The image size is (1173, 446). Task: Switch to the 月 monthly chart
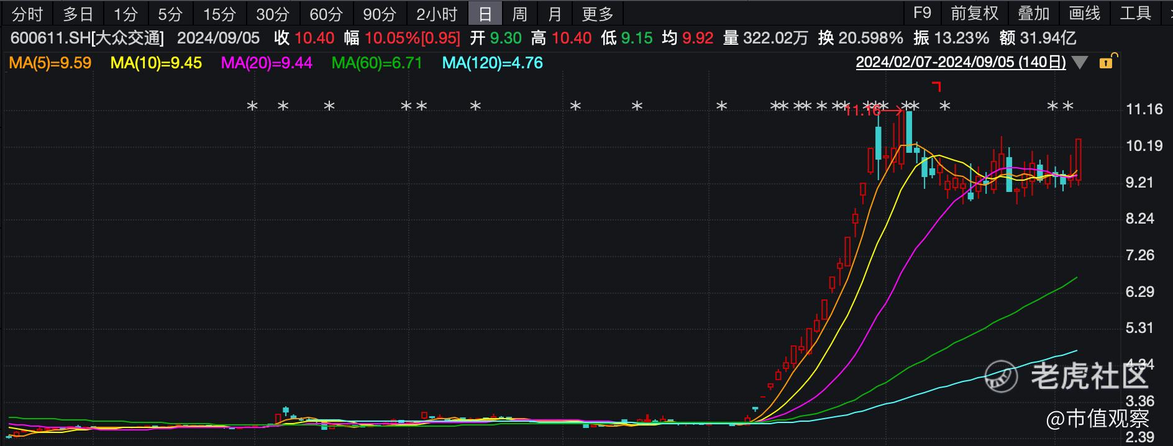coord(555,13)
